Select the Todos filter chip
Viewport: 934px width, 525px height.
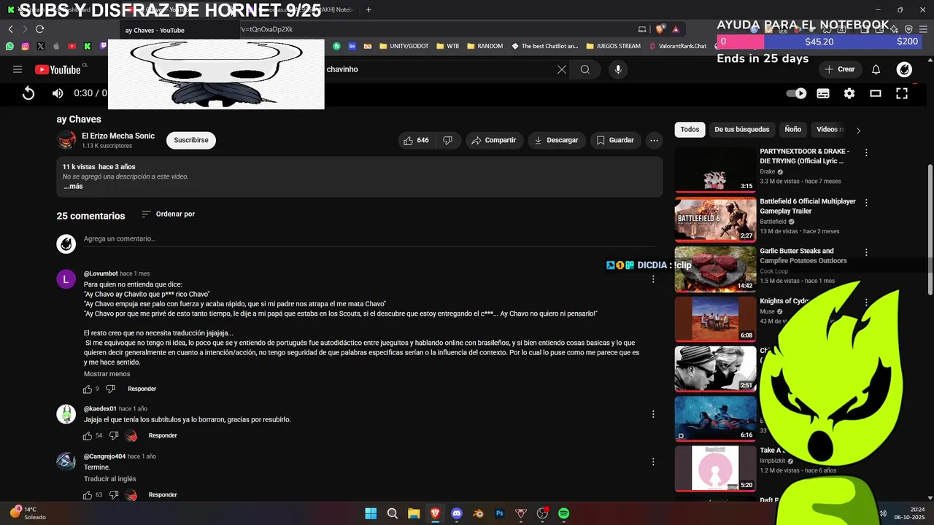690,130
